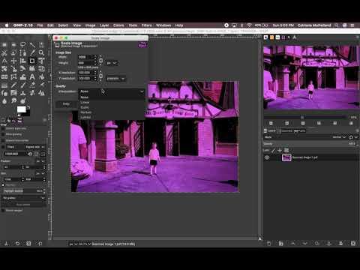
Task: Select the Ellipse Select tool
Action: (13, 45)
